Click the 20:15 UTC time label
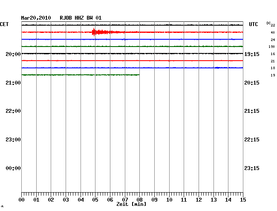Viewport: 277px width, 211px height. pyautogui.click(x=252, y=83)
